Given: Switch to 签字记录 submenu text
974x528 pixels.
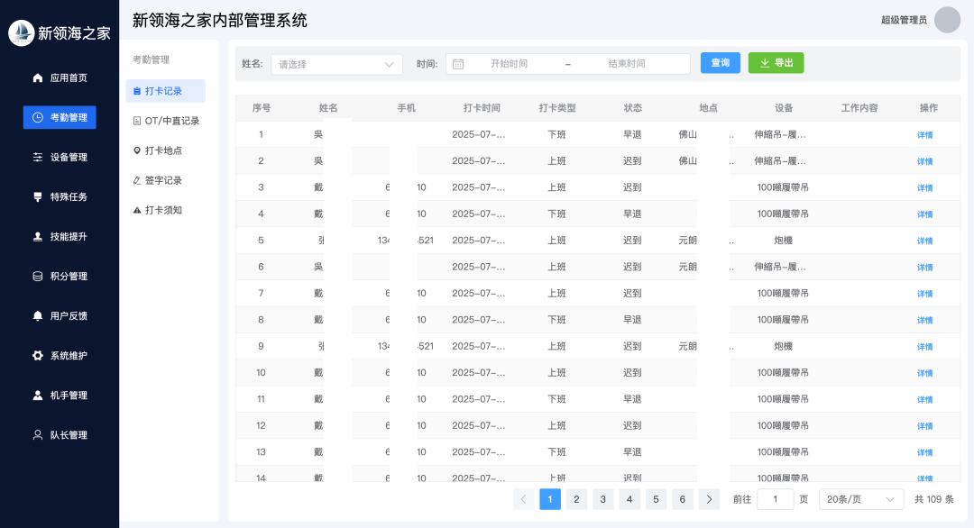Looking at the screenshot, I should tap(163, 180).
